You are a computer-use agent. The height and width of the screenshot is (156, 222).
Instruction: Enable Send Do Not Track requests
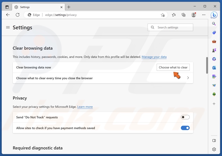coord(185,117)
